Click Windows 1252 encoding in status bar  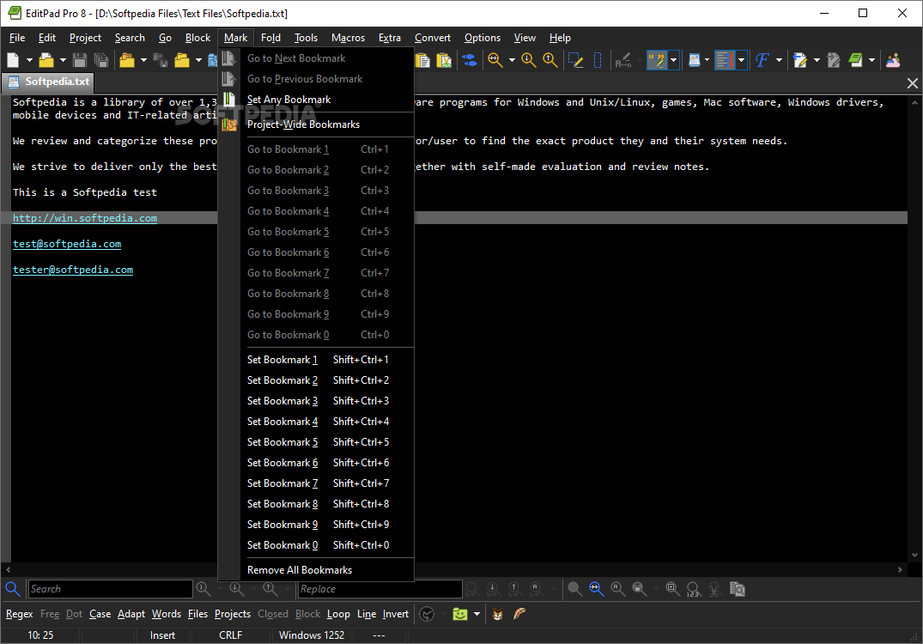(312, 635)
